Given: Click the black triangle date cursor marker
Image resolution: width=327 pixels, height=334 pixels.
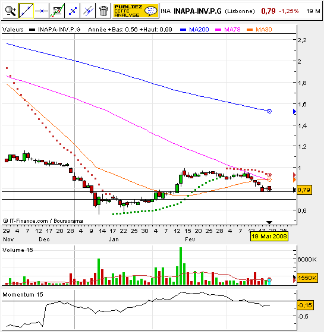Looking at the screenshot, I should coord(269,223).
